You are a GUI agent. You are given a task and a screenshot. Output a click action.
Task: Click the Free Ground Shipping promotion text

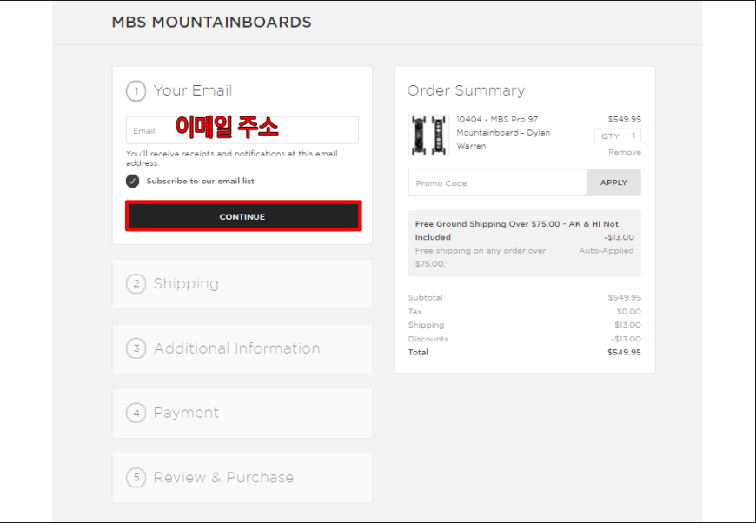517,230
